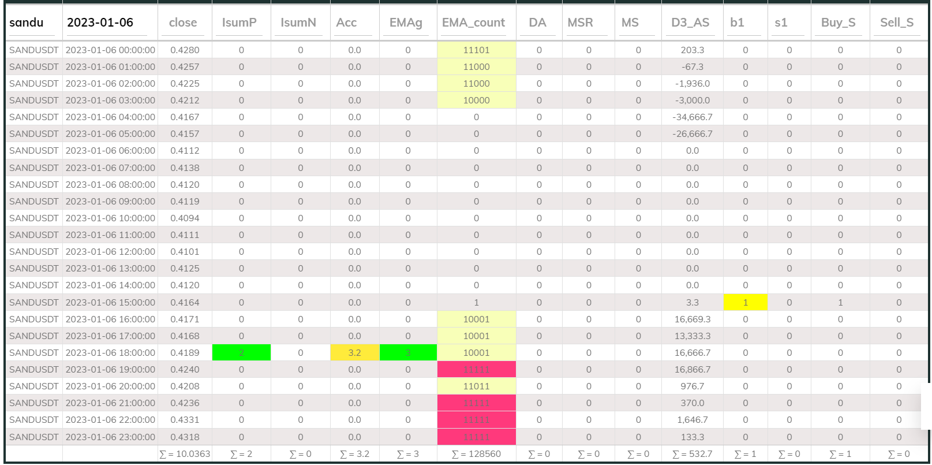Select the yellow highlighted b1 cell
Screen dimensions: 932x465
745,302
